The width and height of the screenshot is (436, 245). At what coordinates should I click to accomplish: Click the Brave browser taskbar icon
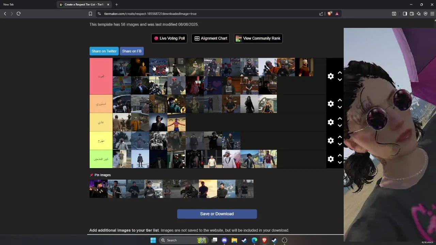tap(264, 240)
